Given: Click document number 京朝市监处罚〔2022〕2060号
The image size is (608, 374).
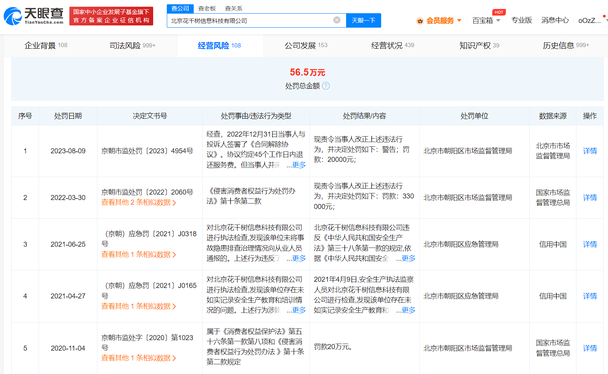Looking at the screenshot, I should point(147,192).
